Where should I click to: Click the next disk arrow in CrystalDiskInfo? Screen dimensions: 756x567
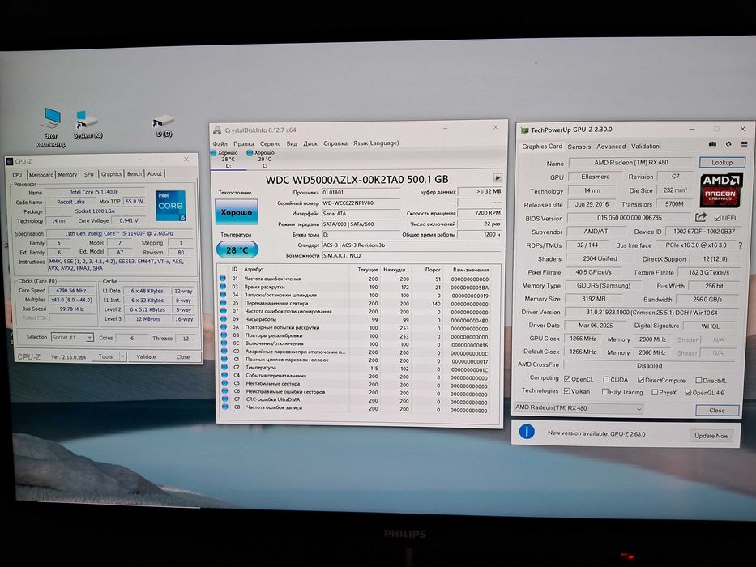(x=498, y=178)
